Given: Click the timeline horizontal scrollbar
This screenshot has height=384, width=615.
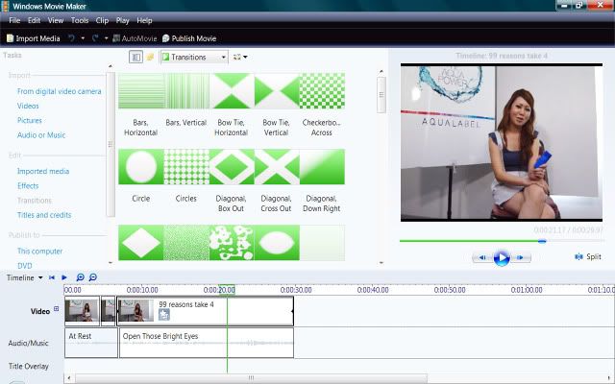Looking at the screenshot, I should (251, 378).
